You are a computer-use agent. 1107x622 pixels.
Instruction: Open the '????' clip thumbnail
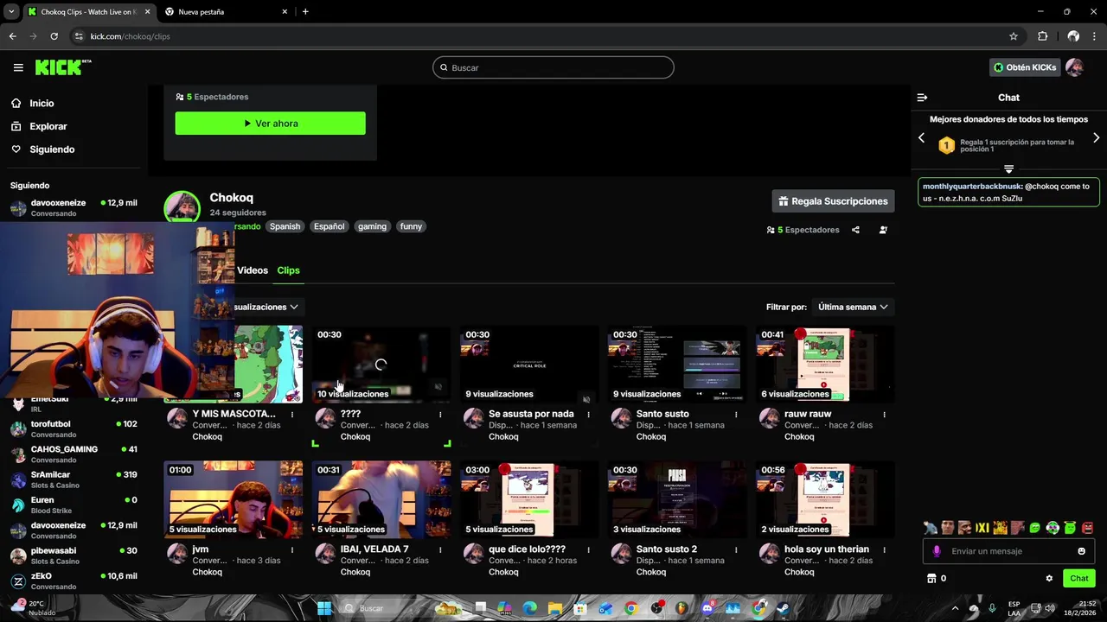[x=381, y=364]
